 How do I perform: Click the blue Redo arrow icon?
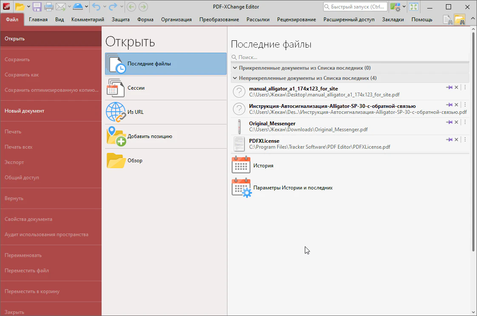click(113, 7)
